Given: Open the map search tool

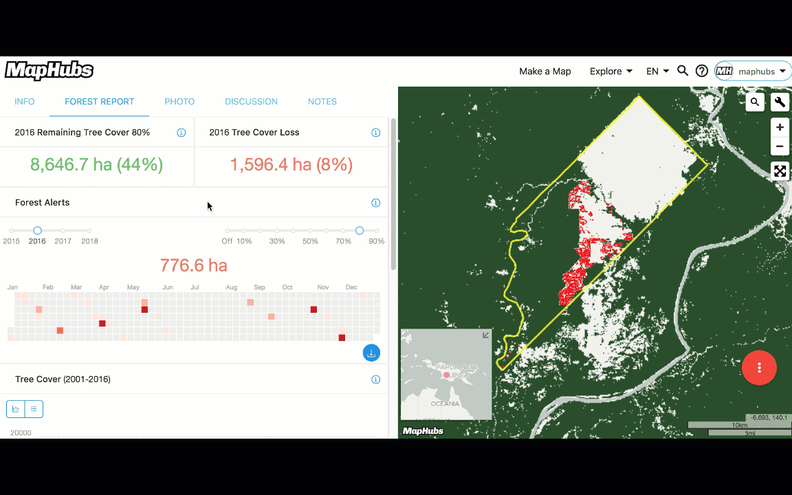Looking at the screenshot, I should pyautogui.click(x=755, y=102).
